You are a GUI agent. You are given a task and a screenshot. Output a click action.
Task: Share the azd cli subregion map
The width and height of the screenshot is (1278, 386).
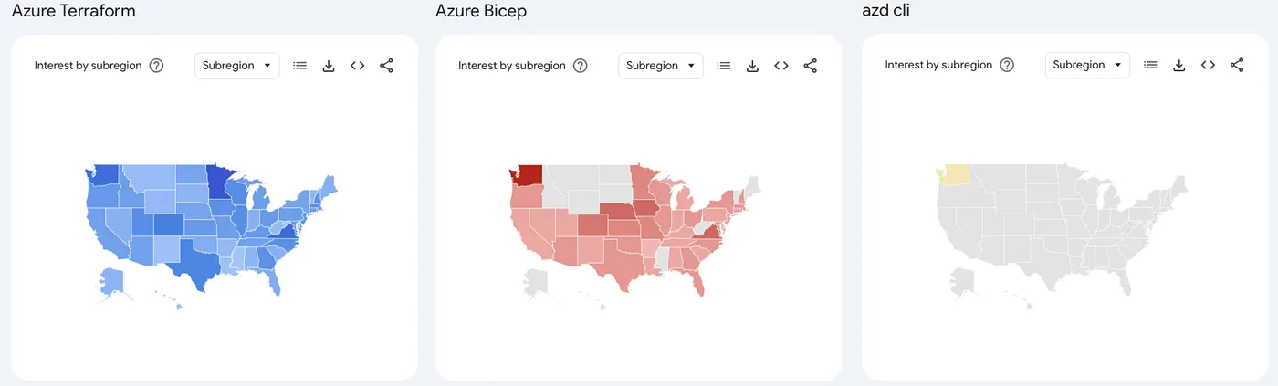pos(1237,65)
